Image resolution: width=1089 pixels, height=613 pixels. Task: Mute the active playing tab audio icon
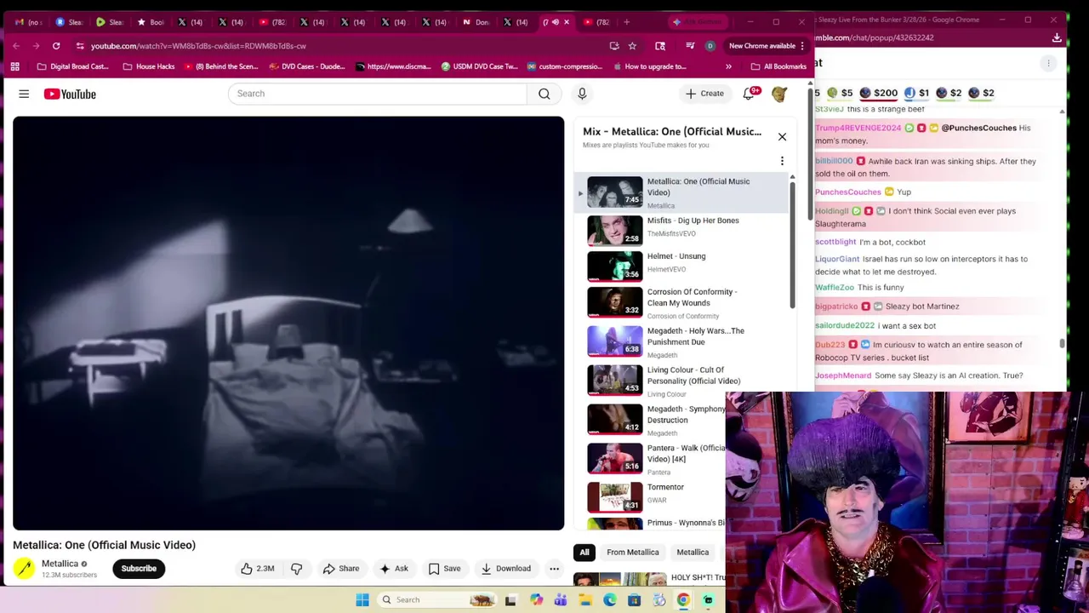tap(556, 22)
